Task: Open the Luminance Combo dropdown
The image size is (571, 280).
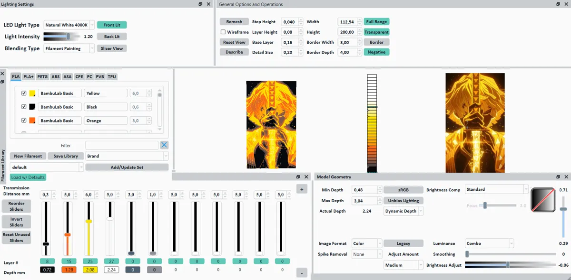Action: (489, 243)
